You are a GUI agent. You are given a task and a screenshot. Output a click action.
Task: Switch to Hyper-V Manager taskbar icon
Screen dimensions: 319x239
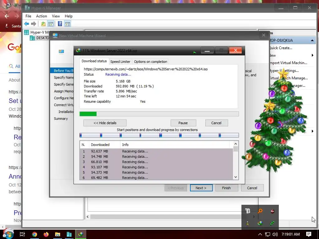click(69, 234)
